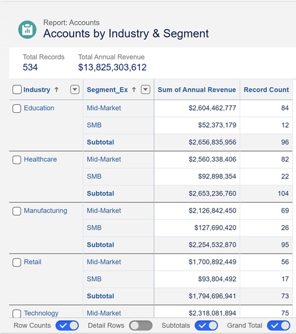Open the Industry column dropdown menu

75,89
